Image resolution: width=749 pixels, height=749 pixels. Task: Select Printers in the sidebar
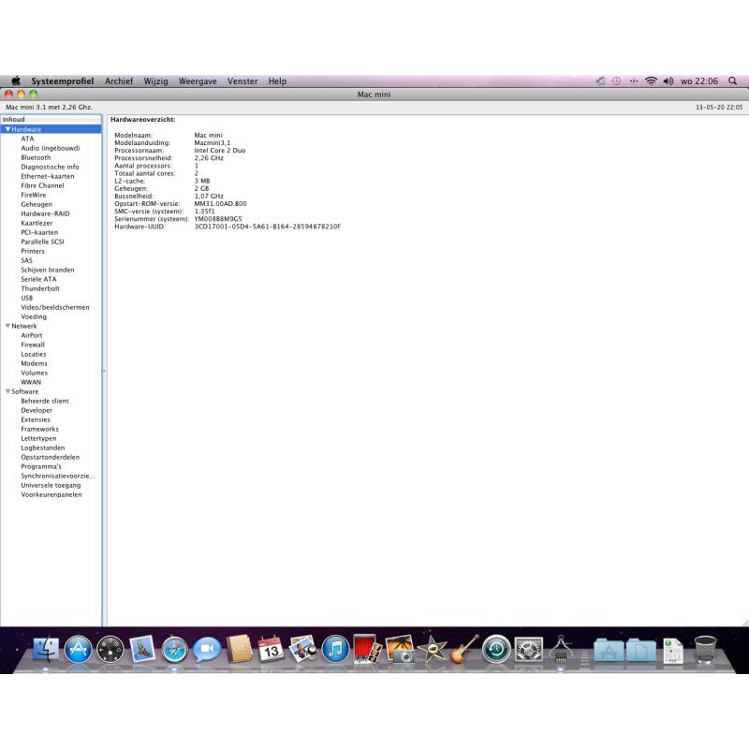point(33,251)
